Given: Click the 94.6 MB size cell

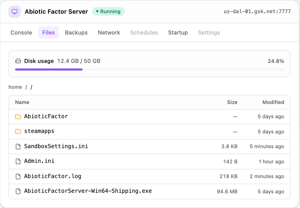Looking at the screenshot, I should (x=227, y=191).
